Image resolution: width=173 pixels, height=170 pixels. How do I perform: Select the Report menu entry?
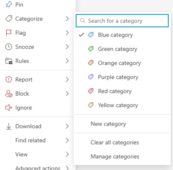[x=37, y=79]
